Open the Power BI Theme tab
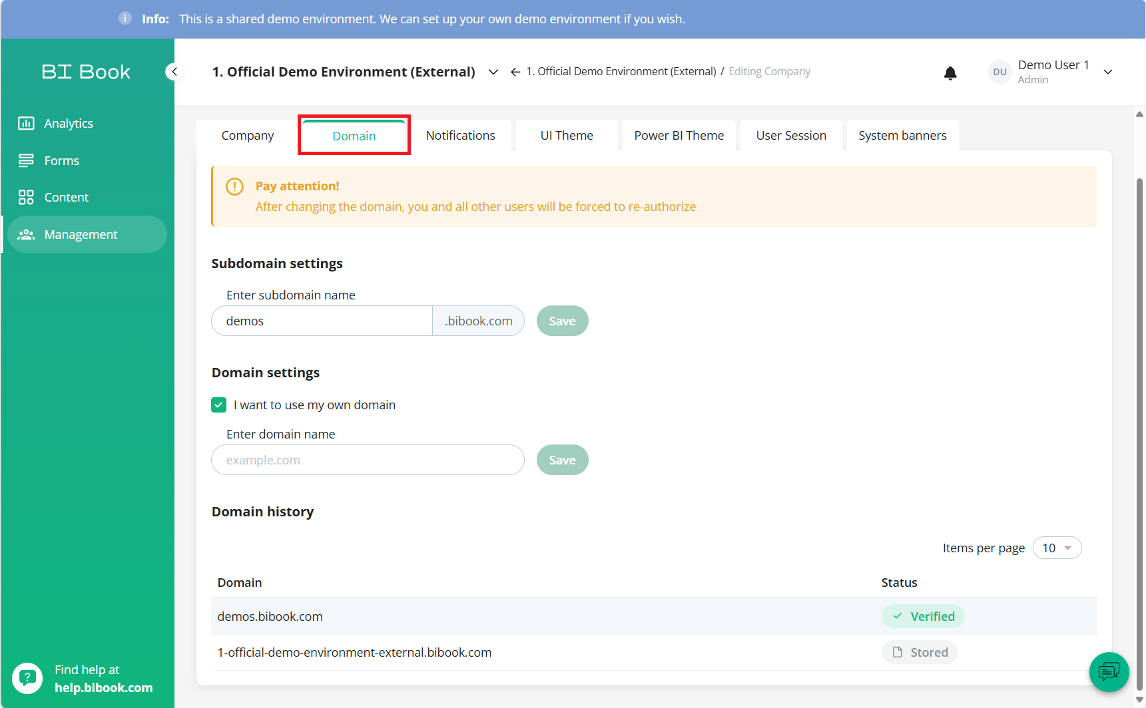Viewport: 1146px width, 708px height. 679,135
